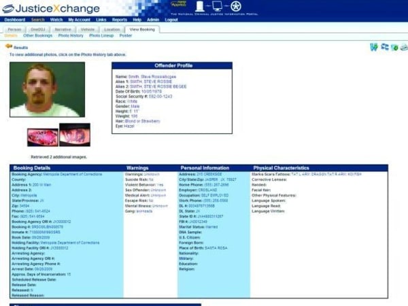Open the Search menu
The image size is (408, 306).
[37, 20]
